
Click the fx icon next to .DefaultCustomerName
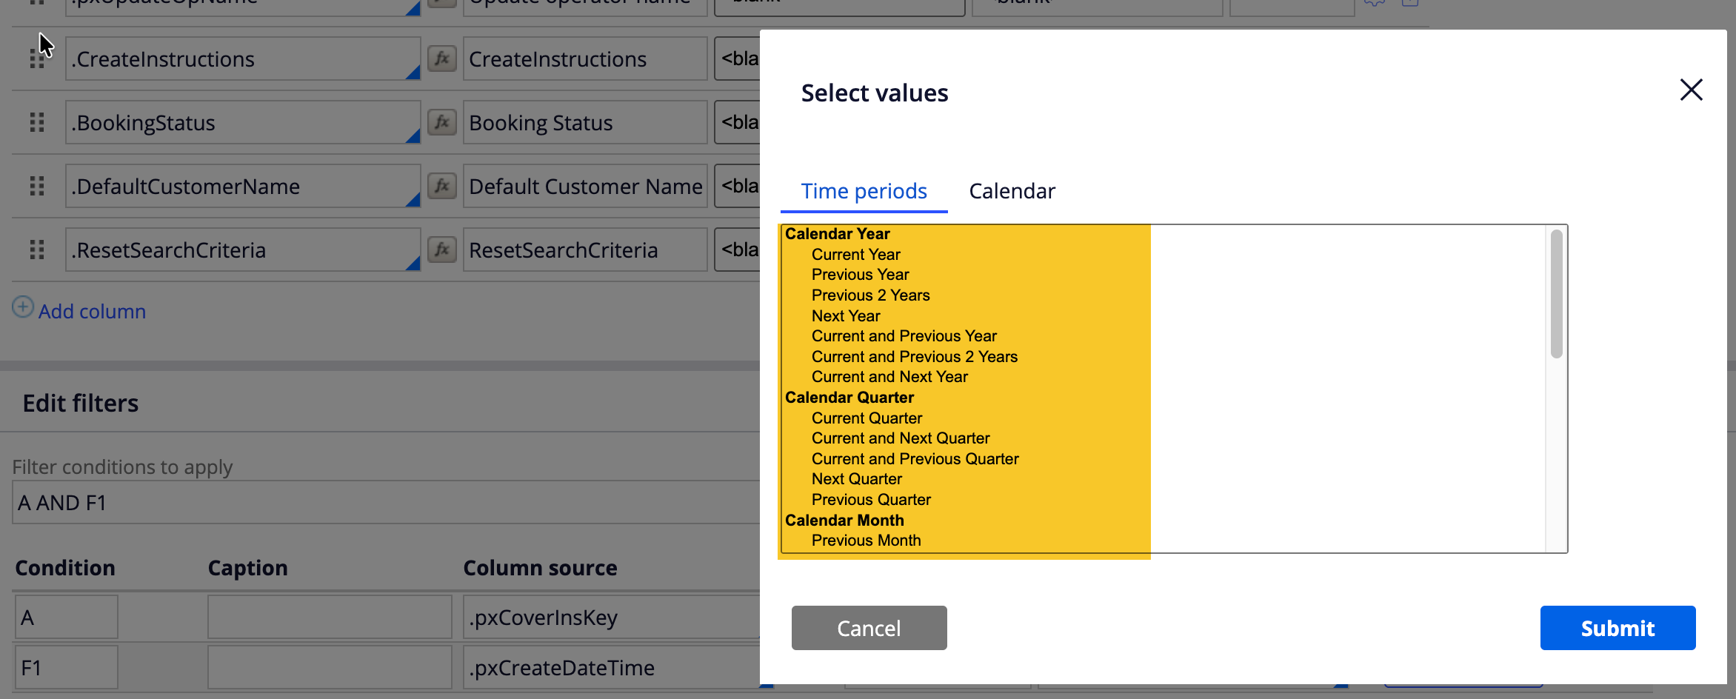pos(442,186)
